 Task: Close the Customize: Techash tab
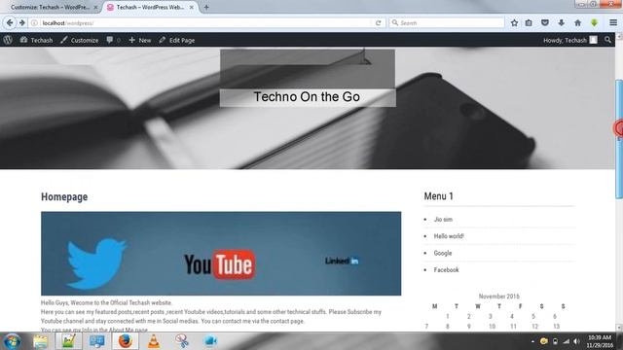[95, 7]
